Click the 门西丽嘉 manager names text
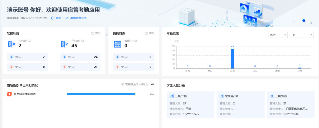Image resolution: width=319 pixels, height=128 pixels. 297,109
